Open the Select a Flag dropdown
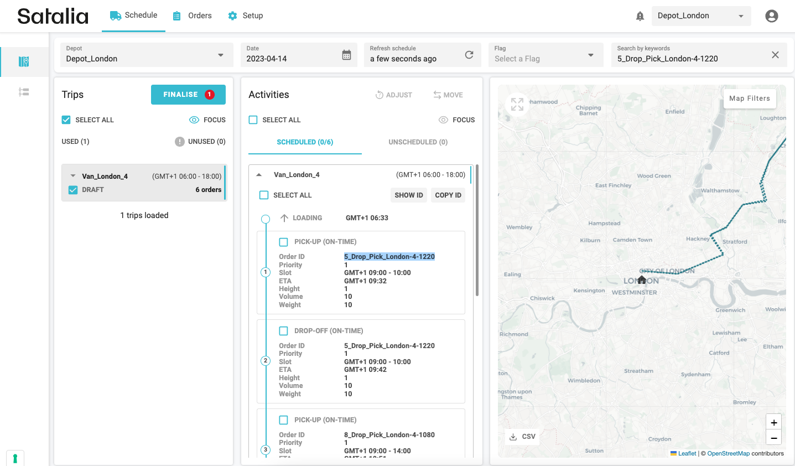Image resolution: width=795 pixels, height=466 pixels. [x=545, y=55]
